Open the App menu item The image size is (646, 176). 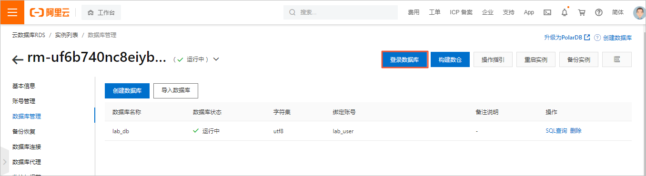(x=529, y=12)
